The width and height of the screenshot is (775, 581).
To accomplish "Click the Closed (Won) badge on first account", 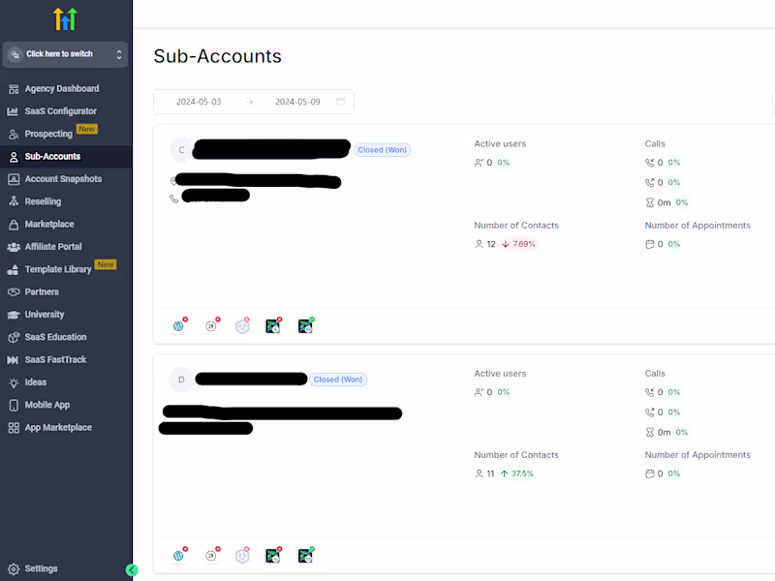I will click(x=382, y=150).
